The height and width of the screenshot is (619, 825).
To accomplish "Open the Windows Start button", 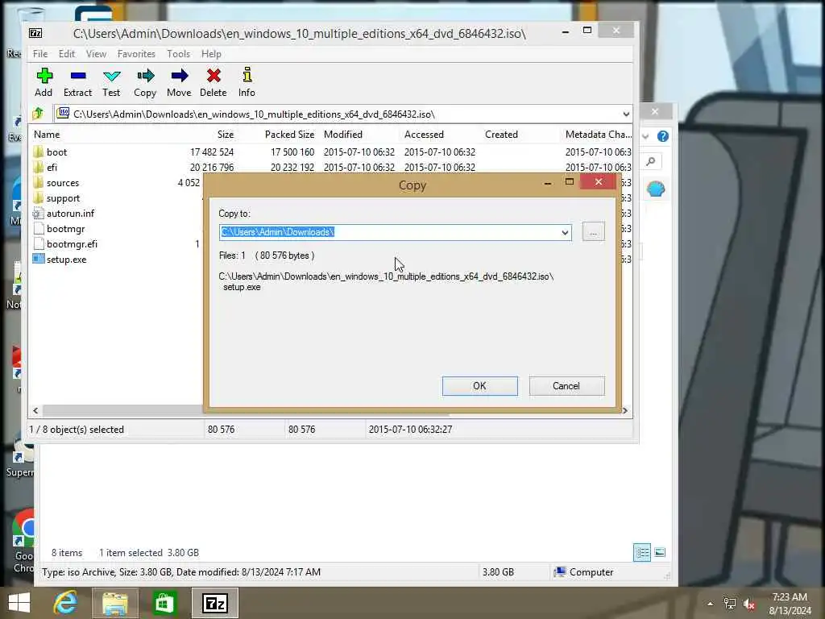I will (19, 603).
